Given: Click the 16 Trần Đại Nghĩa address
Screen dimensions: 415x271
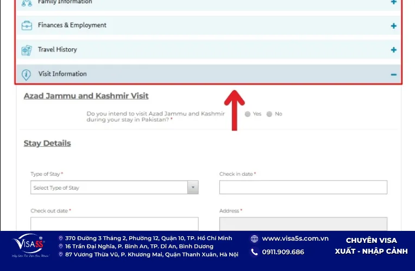Looking at the screenshot, I should [139, 246].
